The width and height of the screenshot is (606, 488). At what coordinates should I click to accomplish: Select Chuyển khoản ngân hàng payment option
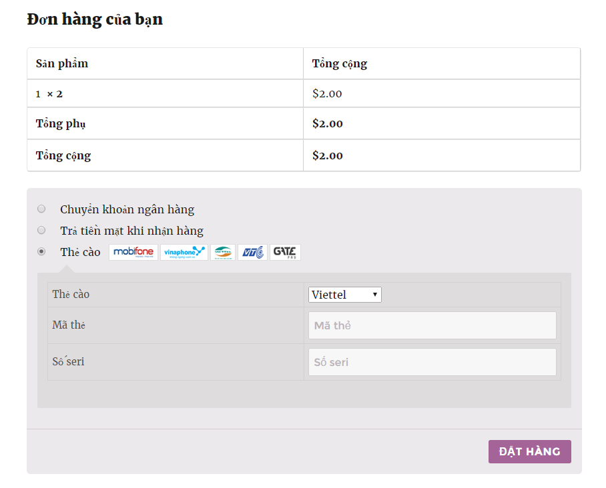[x=41, y=209]
